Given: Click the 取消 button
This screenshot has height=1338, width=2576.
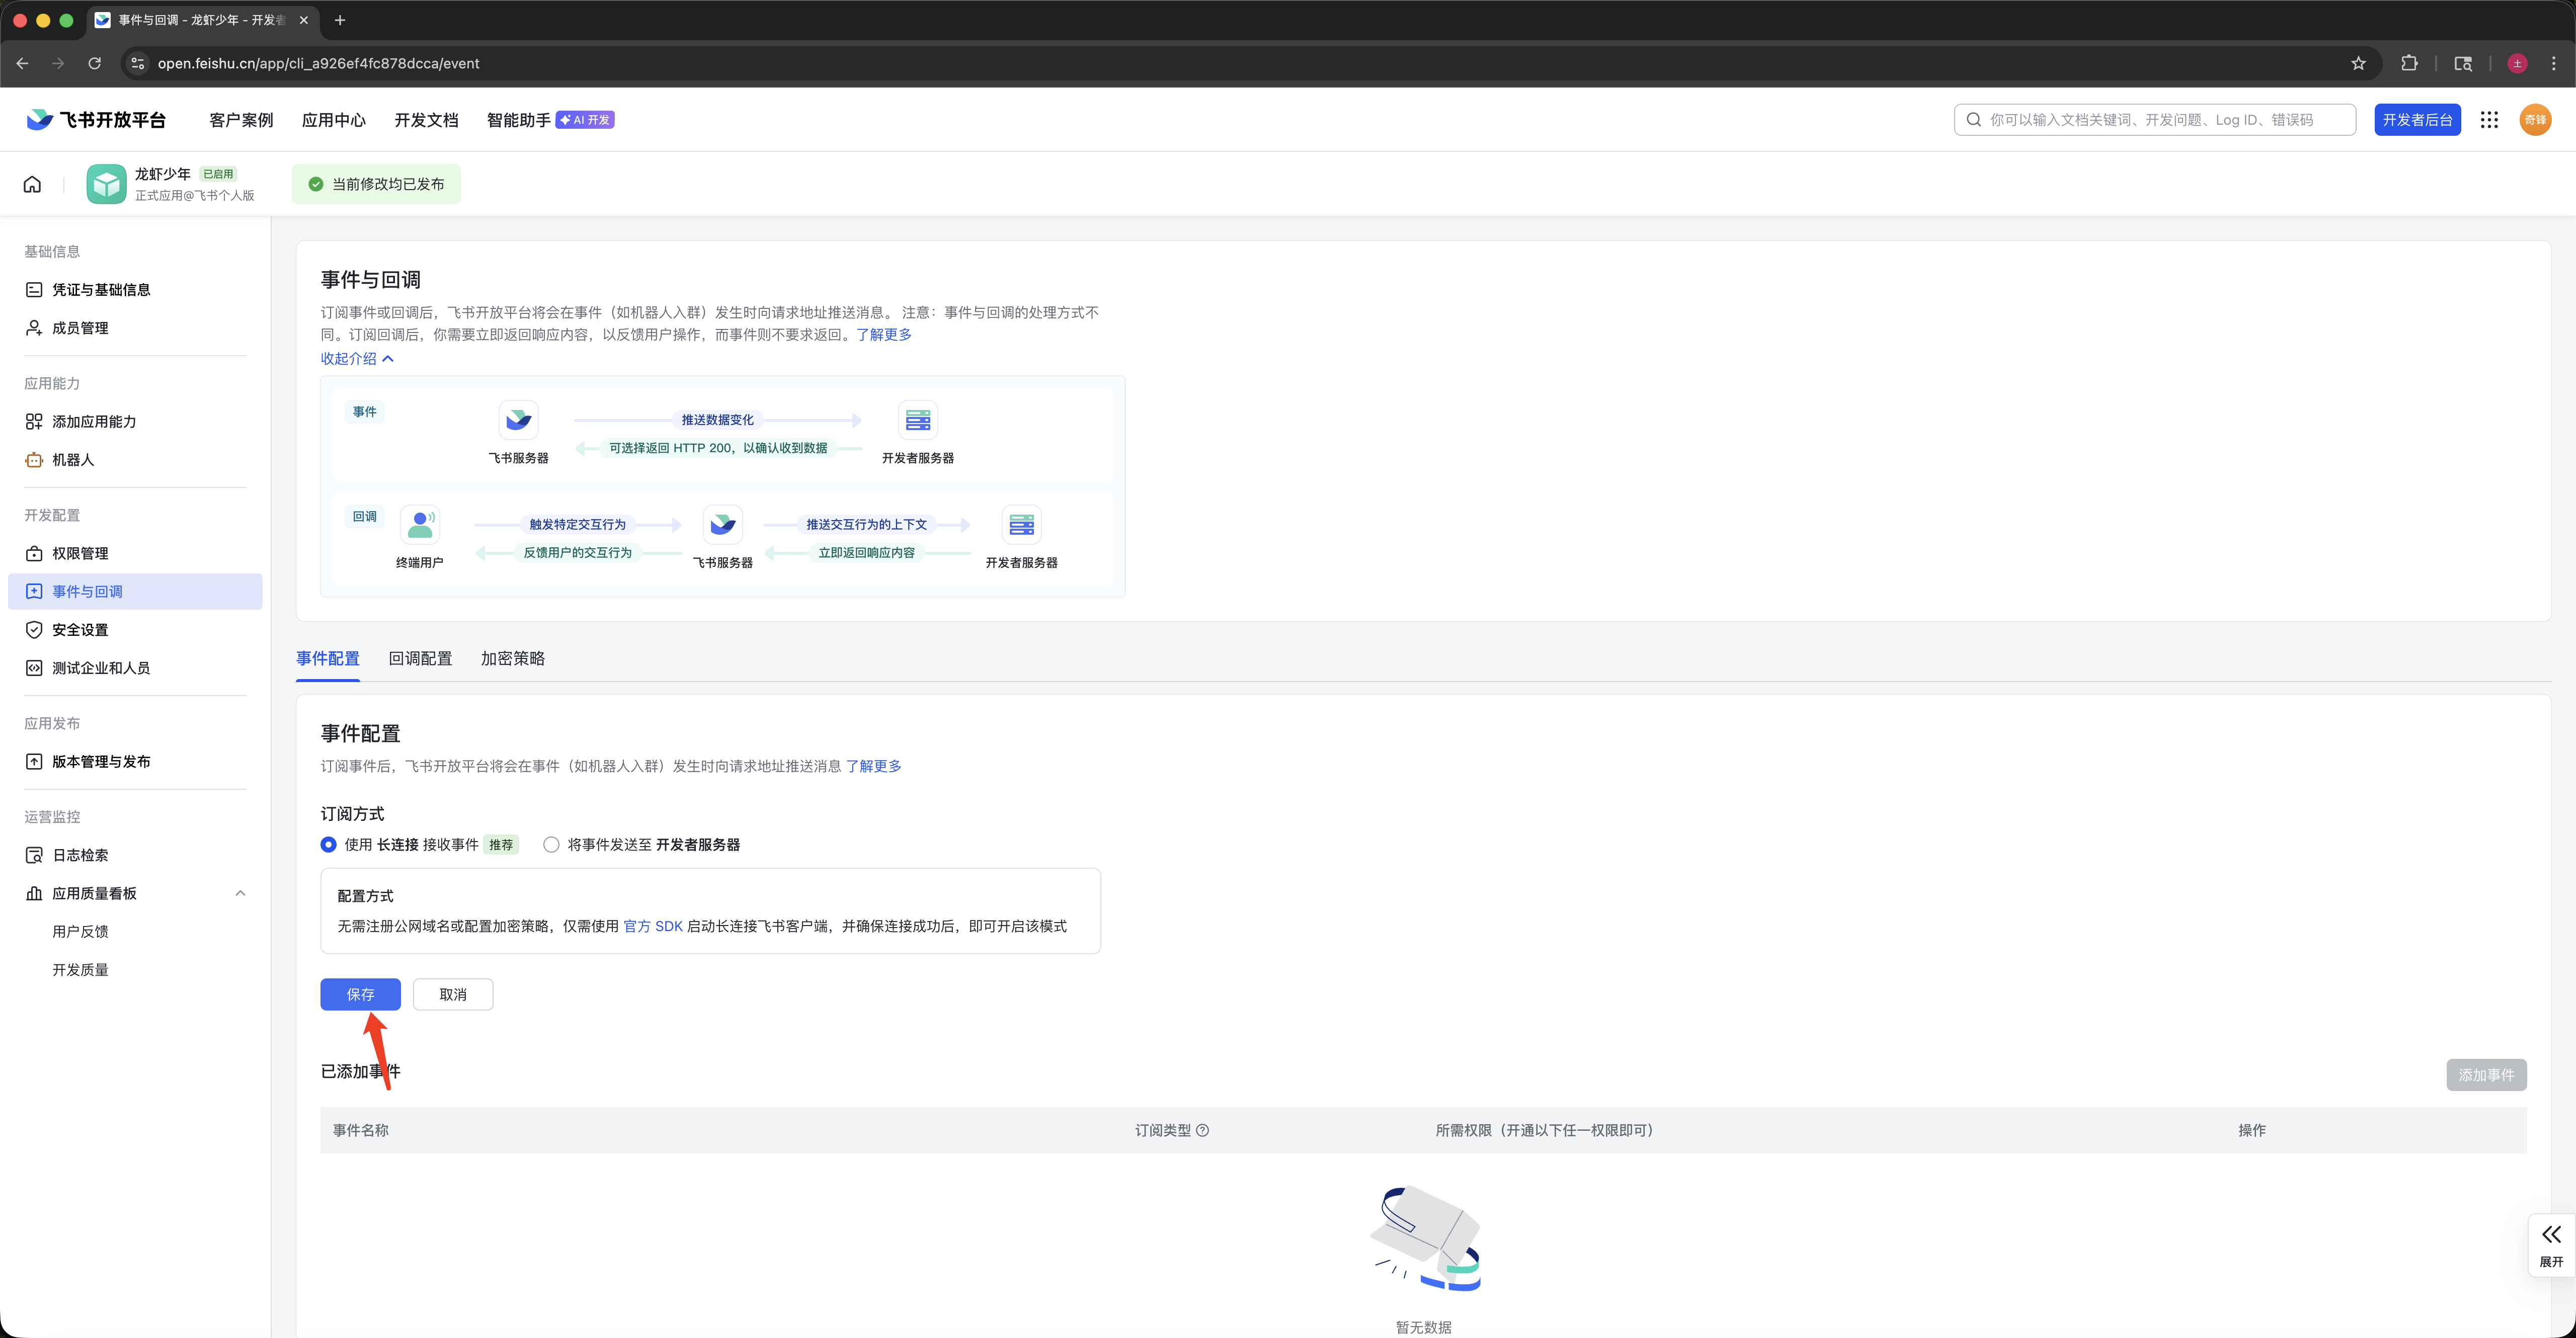Looking at the screenshot, I should [453, 994].
